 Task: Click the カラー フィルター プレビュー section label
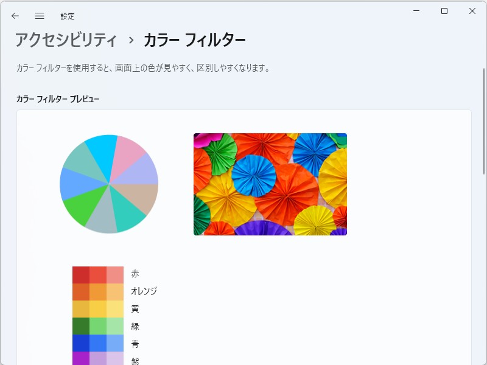(x=58, y=97)
